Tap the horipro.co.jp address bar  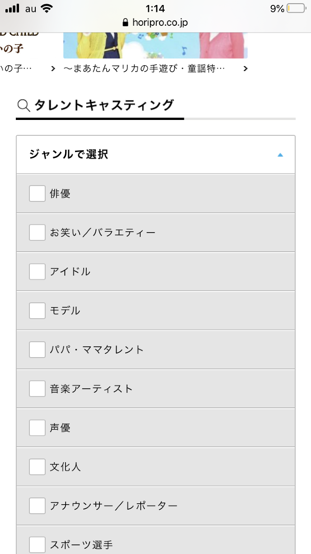[155, 22]
